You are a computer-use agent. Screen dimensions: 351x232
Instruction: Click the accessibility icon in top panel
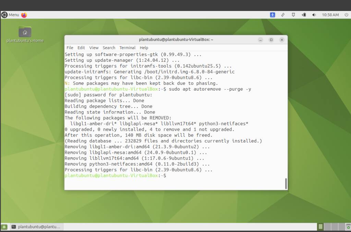273,15
